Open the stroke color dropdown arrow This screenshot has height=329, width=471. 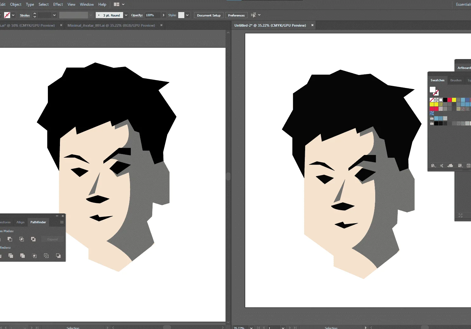click(x=13, y=15)
